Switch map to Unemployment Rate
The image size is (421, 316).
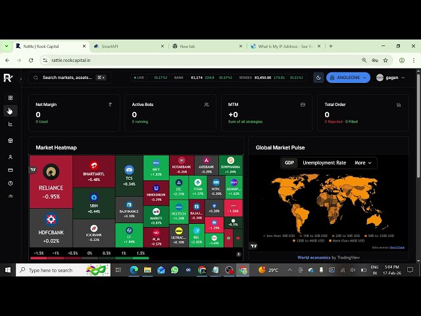324,163
